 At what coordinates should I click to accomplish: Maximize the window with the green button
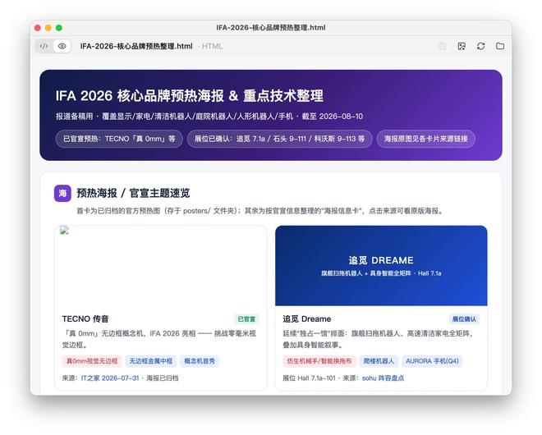59,28
